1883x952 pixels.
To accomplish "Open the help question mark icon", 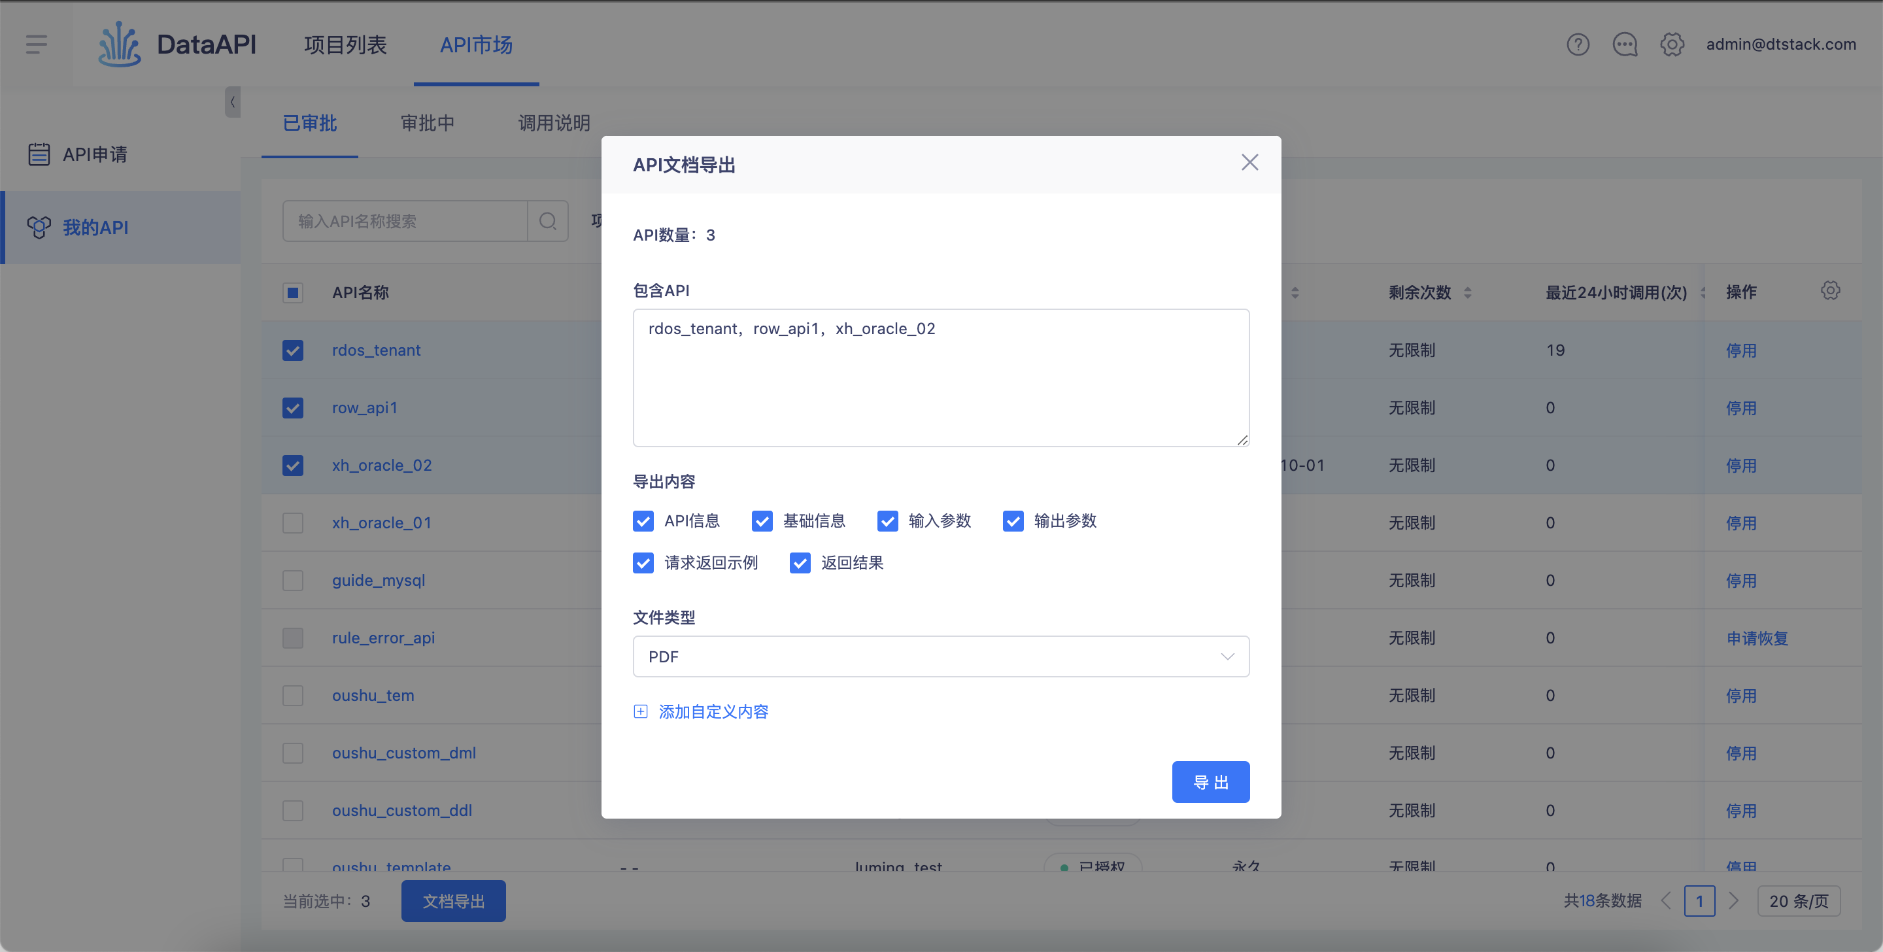I will [1578, 44].
